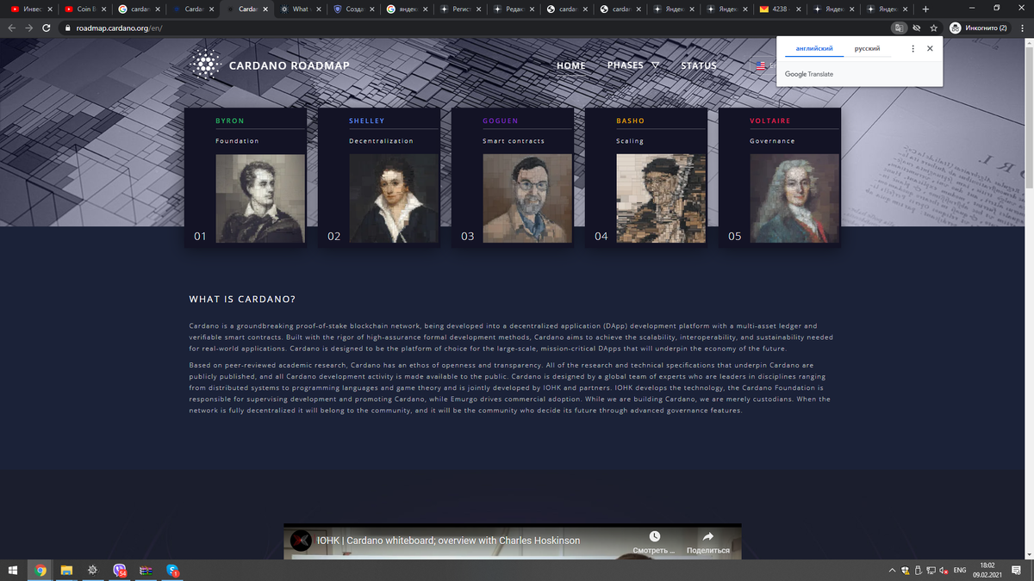
Task: Open Translate popup options (three dots)
Action: coord(913,49)
